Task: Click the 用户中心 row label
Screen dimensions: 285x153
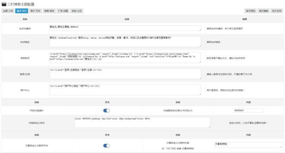Action: pyautogui.click(x=25, y=90)
